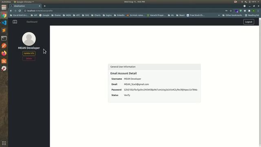Open the Free Stock Ch... bookmark
This screenshot has width=261, height=147.
pos(195,15)
